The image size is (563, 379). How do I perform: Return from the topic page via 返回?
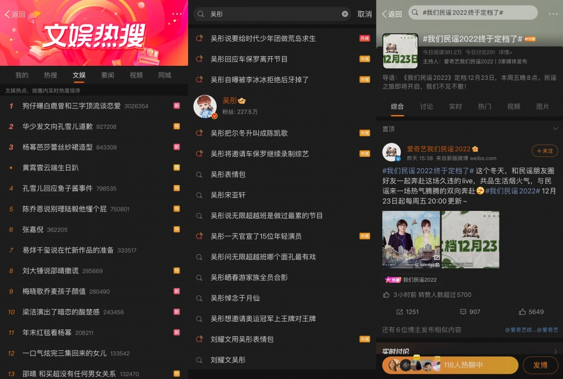(x=392, y=14)
